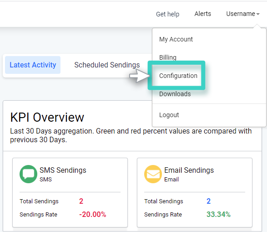
Task: Click the KPI Overview heading
Action: coord(47,117)
